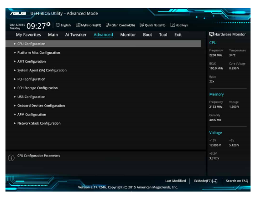Click BCLK value 100.0 MHz

coord(216,68)
